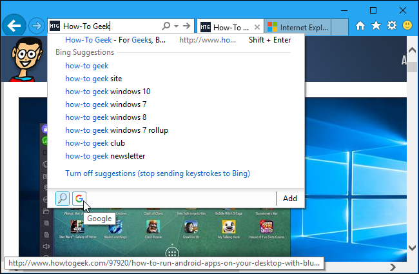The image size is (419, 274).
Task: Click Turn off suggestions link
Action: pyautogui.click(x=158, y=173)
